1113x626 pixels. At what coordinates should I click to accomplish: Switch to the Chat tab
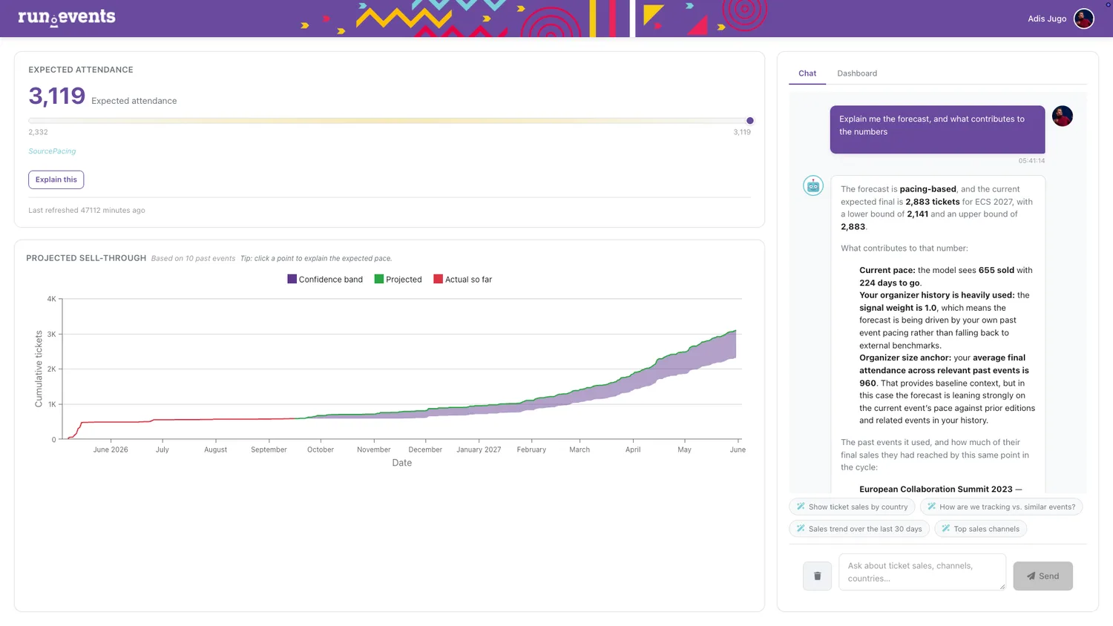(807, 73)
